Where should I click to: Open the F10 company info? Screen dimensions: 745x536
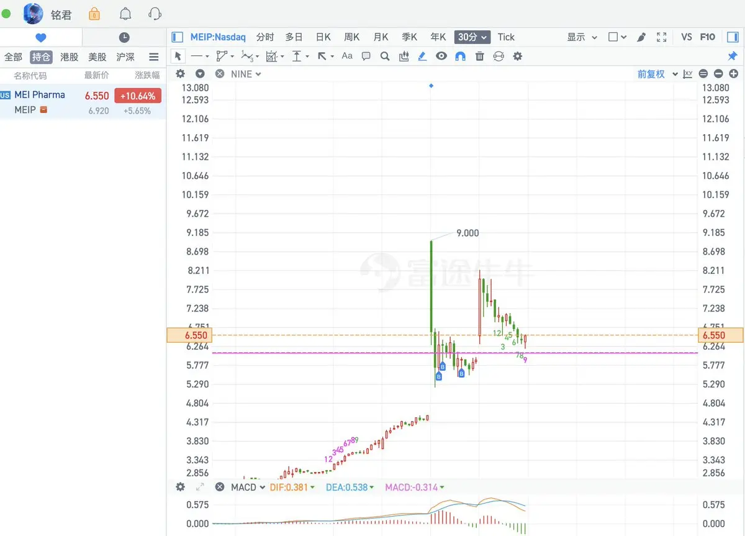click(707, 37)
